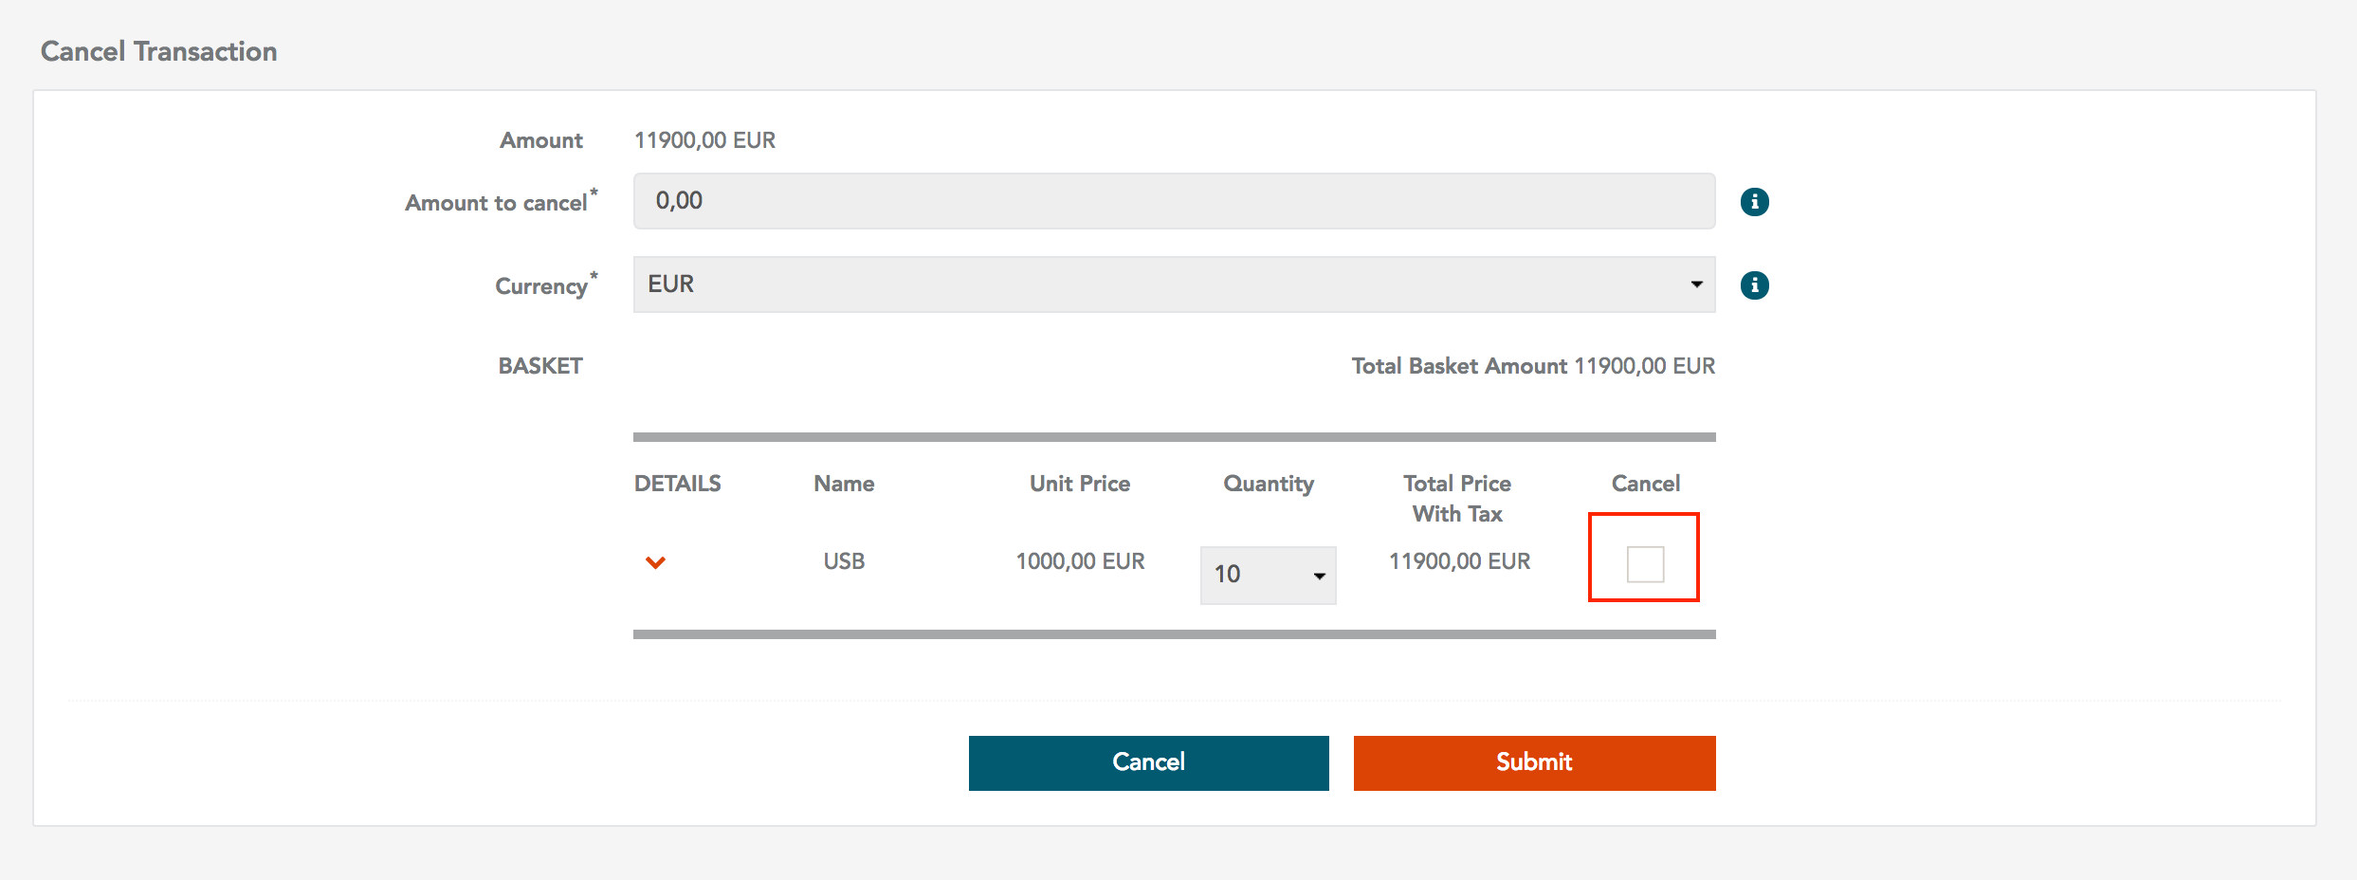Viewport: 2357px width, 880px height.
Task: Click the DETAILS column header
Action: coord(677,484)
